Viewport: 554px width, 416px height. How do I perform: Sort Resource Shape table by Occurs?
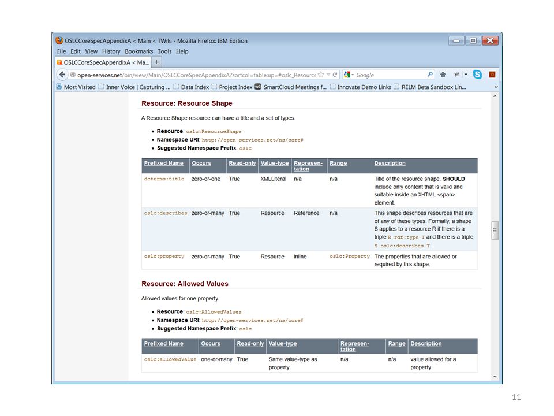pos(201,163)
